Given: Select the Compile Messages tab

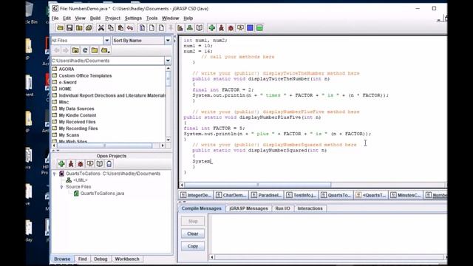Looking at the screenshot, I should coord(201,208).
